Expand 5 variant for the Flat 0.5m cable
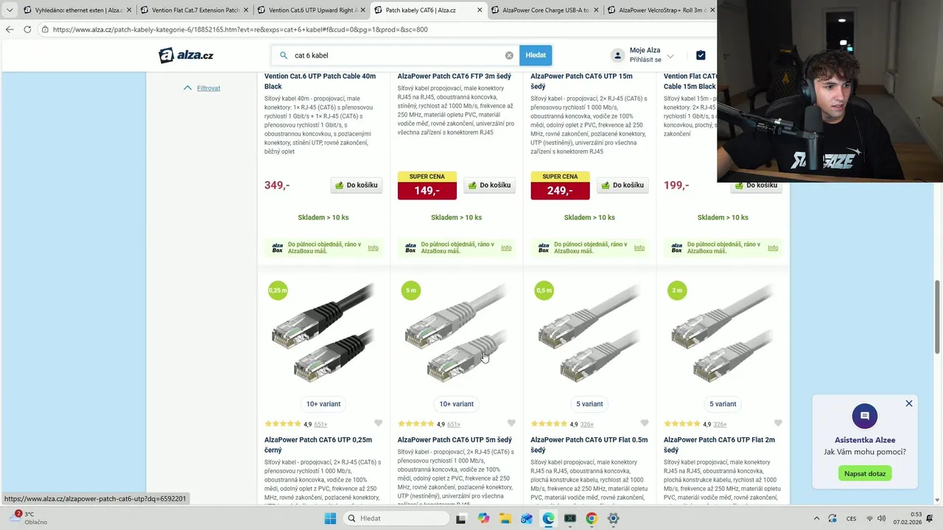The image size is (943, 530). pos(589,404)
